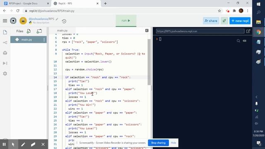Close the Screencastify drawing toolbar
265x149 pixels.
43,144
